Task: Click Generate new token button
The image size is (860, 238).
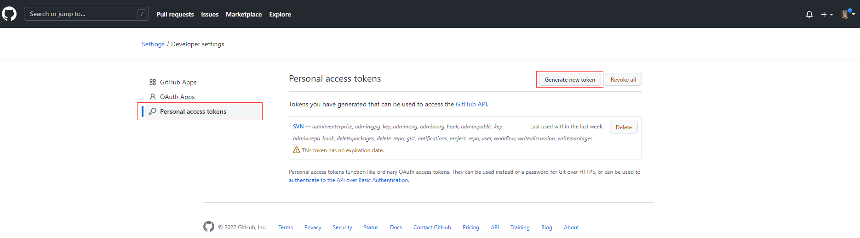Action: (x=570, y=79)
